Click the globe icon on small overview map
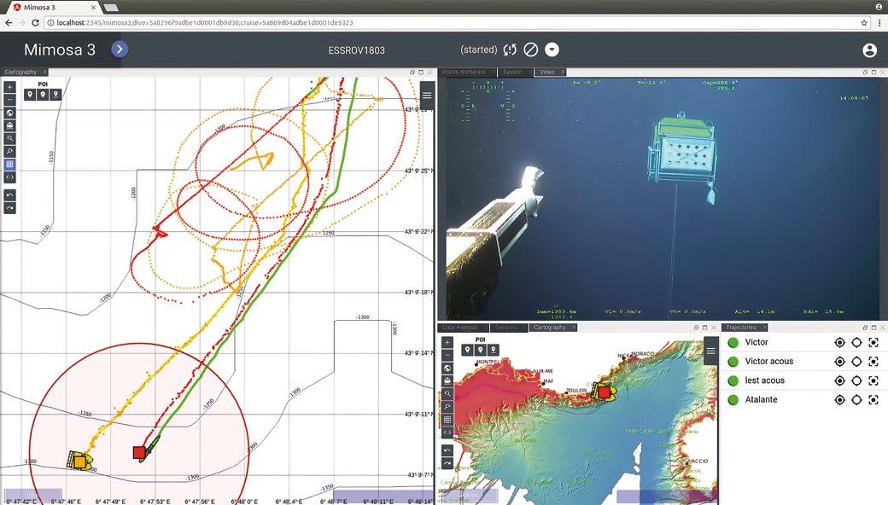Viewport: 888px width, 505px height. tap(447, 369)
